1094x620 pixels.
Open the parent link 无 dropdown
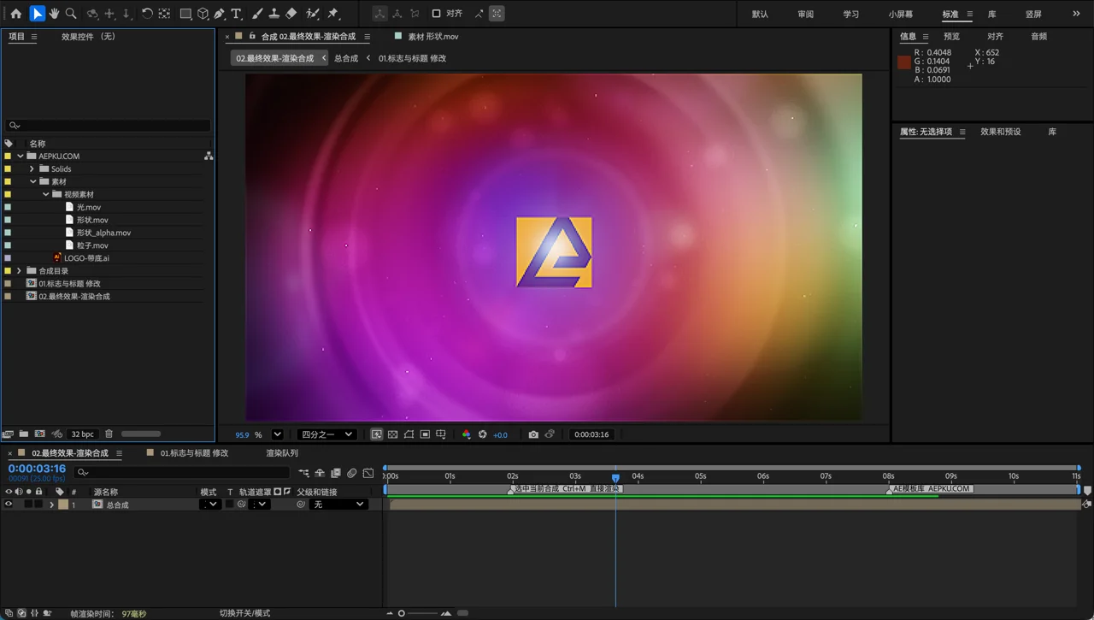point(338,505)
